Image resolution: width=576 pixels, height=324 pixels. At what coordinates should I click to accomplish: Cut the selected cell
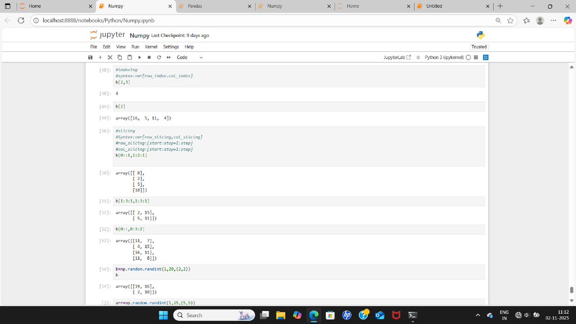coord(109,57)
